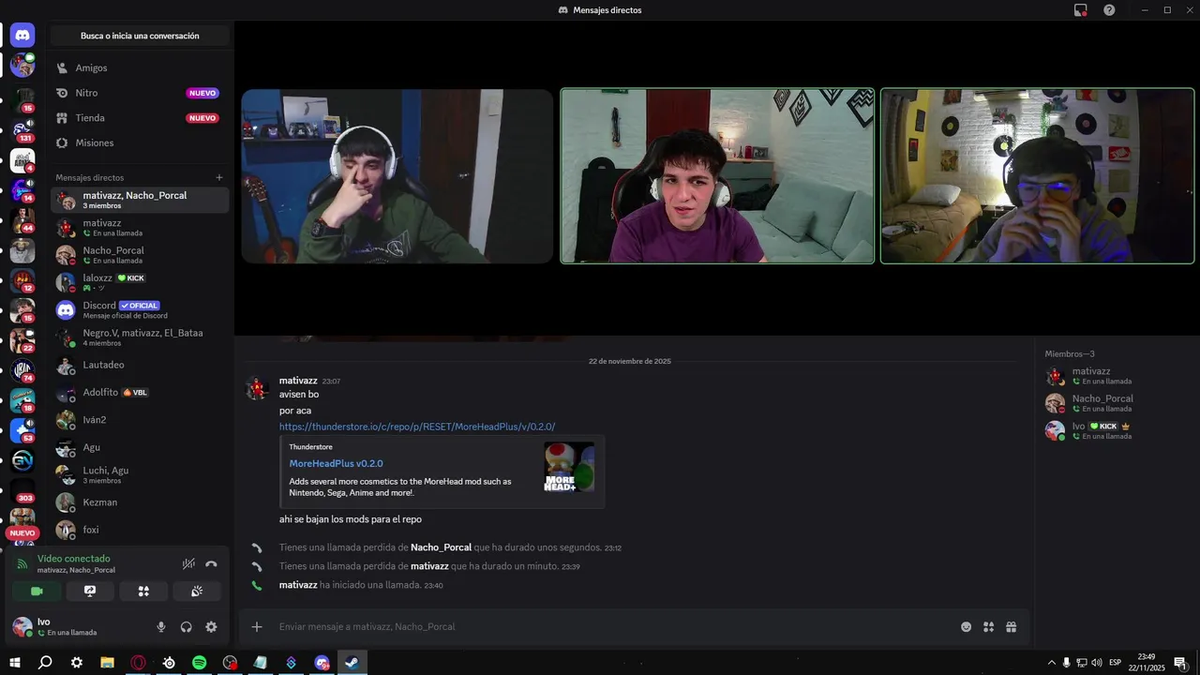
Task: Open Steam from Windows taskbar
Action: click(x=352, y=663)
